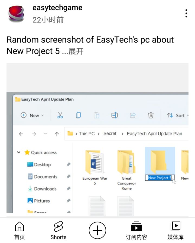Collapse the Quick access tree section
Viewport: 195px width, 243px height.
[19, 152]
